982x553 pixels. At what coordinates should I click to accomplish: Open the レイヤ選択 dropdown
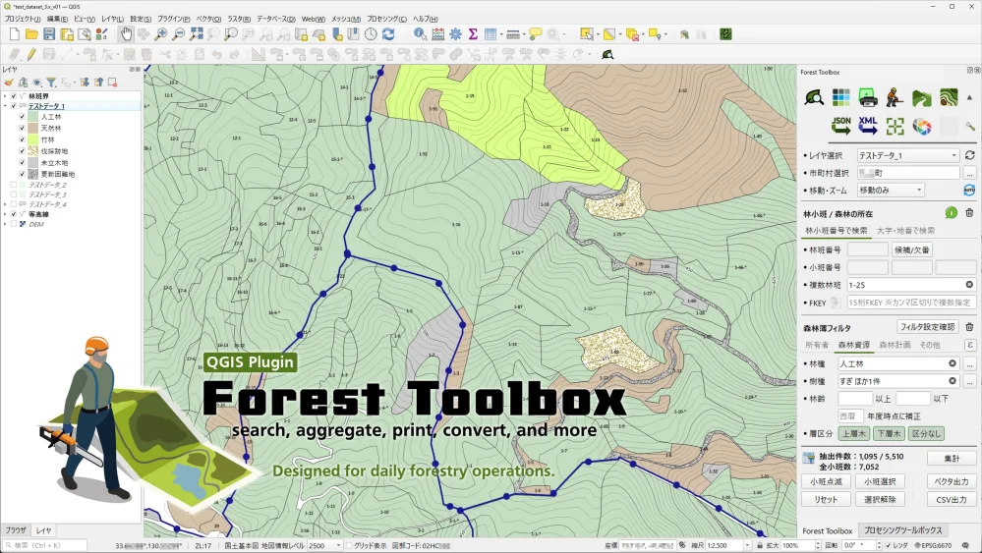(x=908, y=155)
